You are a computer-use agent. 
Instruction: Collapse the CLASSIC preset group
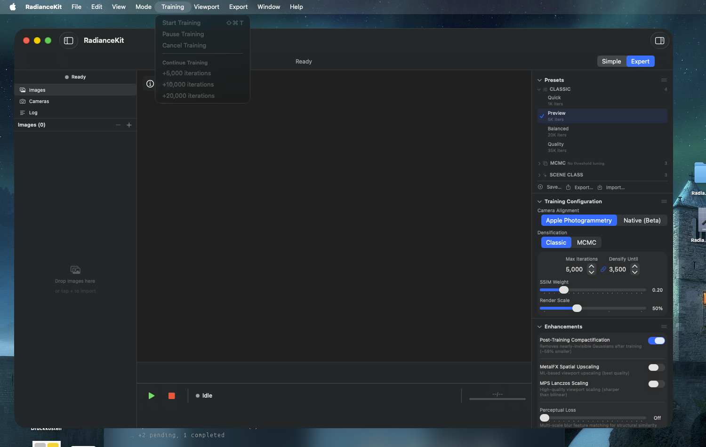(x=539, y=89)
